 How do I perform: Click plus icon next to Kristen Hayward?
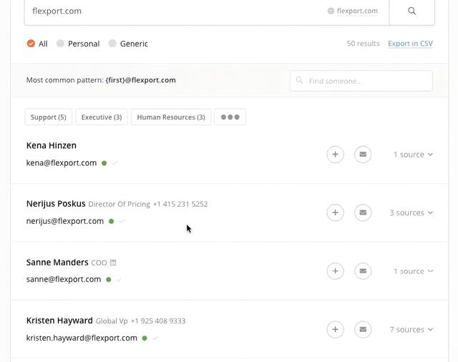(x=335, y=329)
